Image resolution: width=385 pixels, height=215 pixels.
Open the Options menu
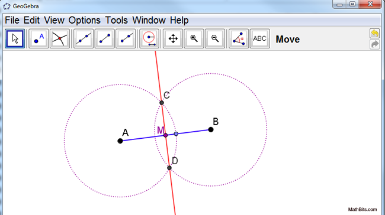point(85,20)
